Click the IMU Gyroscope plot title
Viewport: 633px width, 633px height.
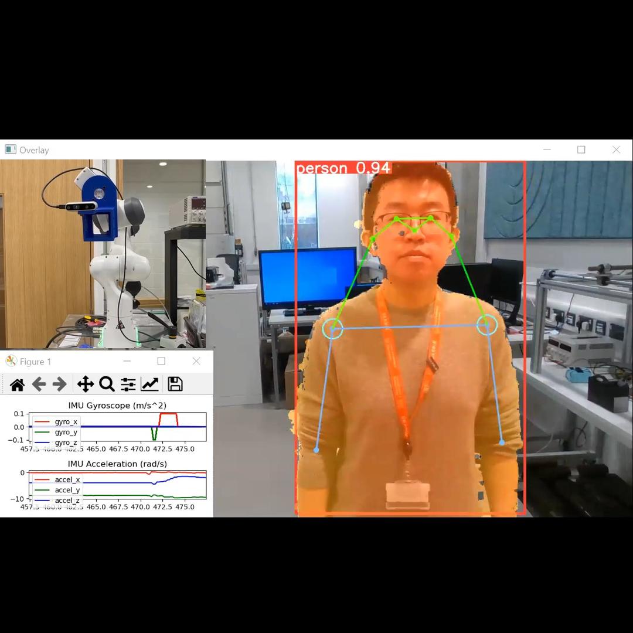(x=117, y=406)
